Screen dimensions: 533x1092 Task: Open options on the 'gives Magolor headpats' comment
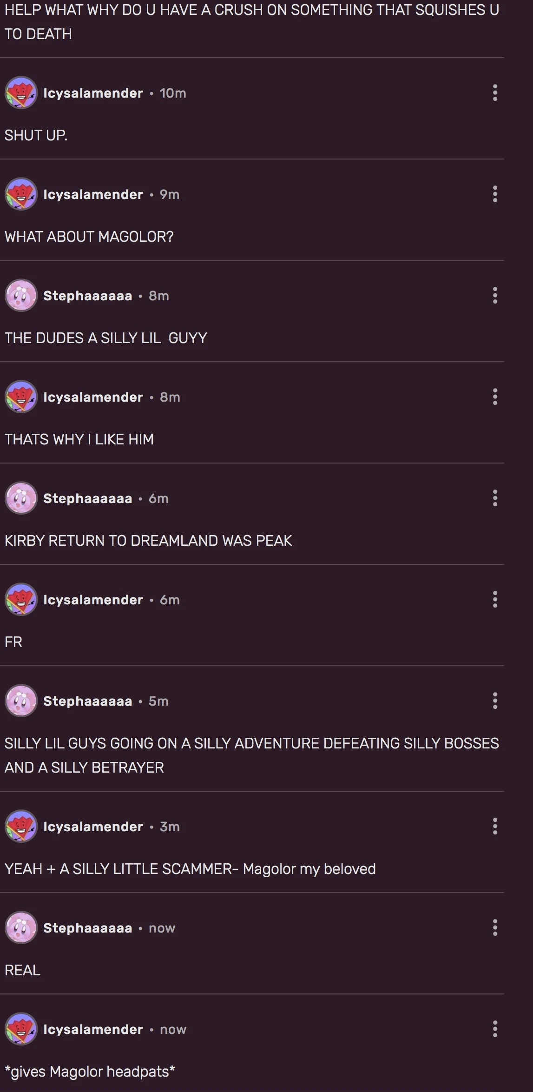coord(495,1029)
